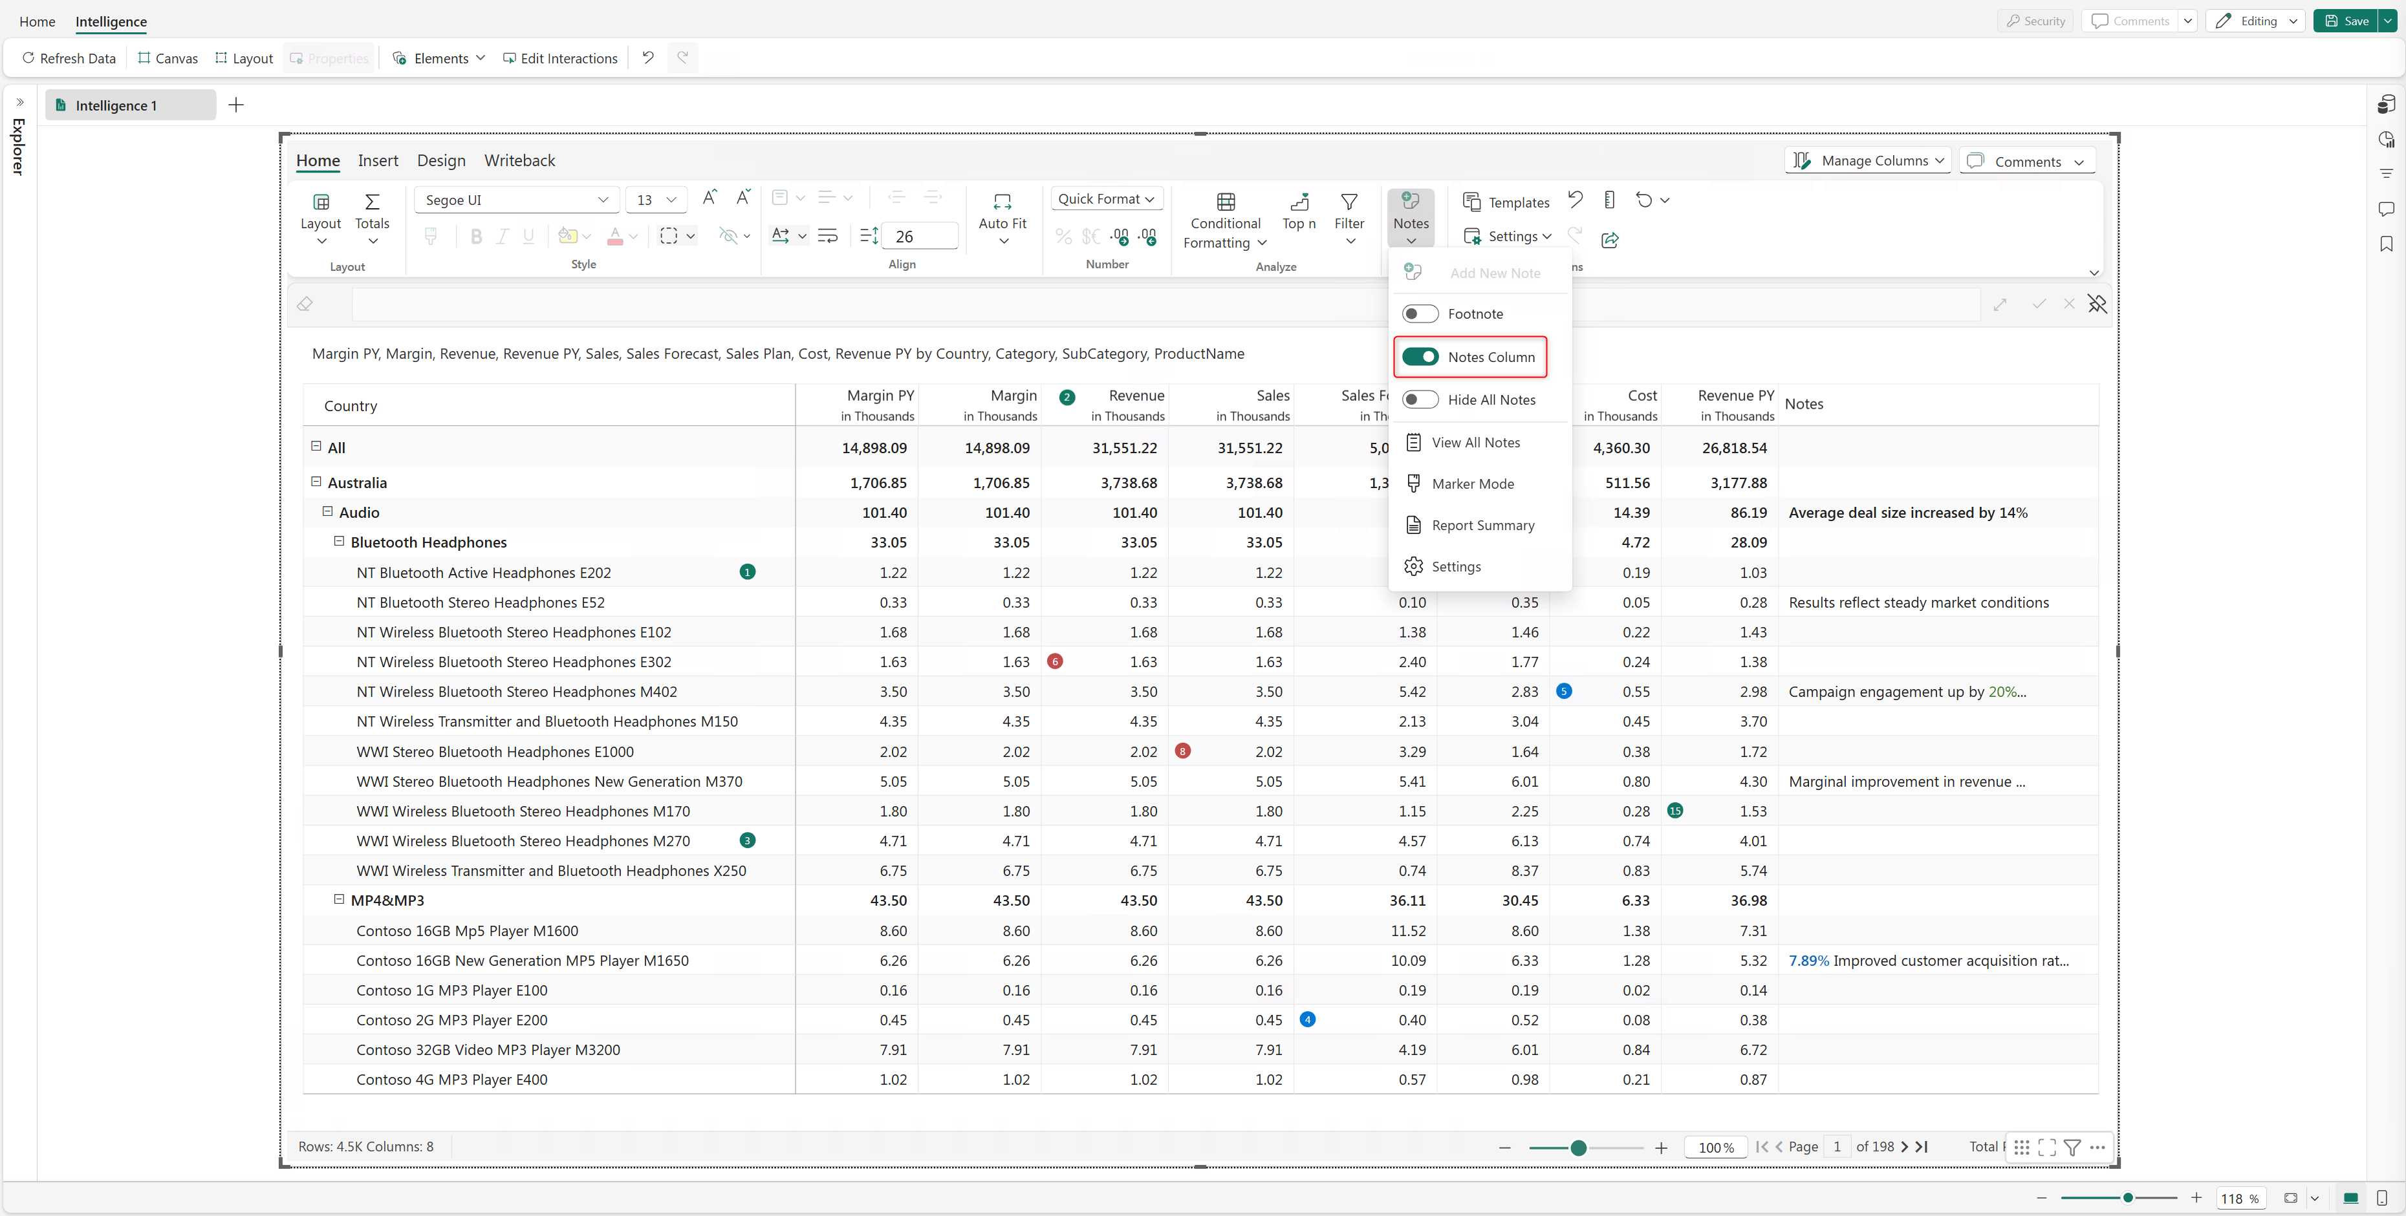2406x1216 pixels.
Task: Click the Marker Mode option
Action: tap(1472, 484)
